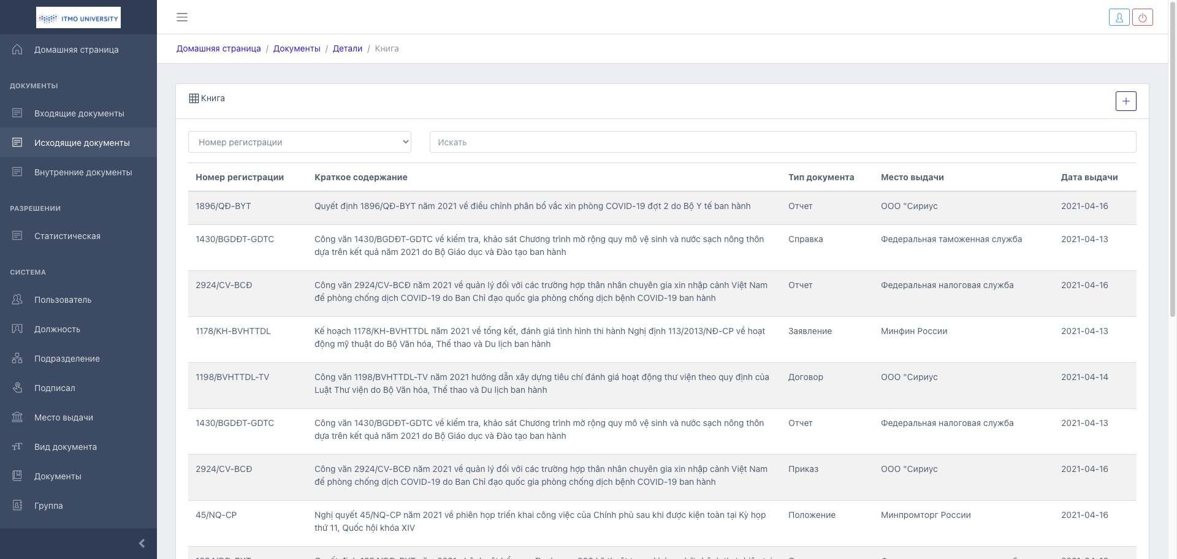The width and height of the screenshot is (1177, 559).
Task: Click the home icon beside Домашняя страница
Action: click(x=17, y=50)
